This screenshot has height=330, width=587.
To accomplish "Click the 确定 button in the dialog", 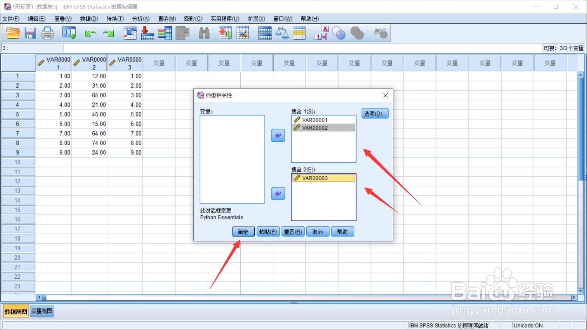I will tap(243, 231).
